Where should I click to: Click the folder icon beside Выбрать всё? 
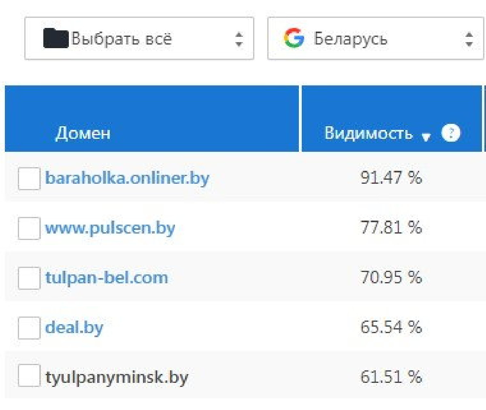click(56, 38)
